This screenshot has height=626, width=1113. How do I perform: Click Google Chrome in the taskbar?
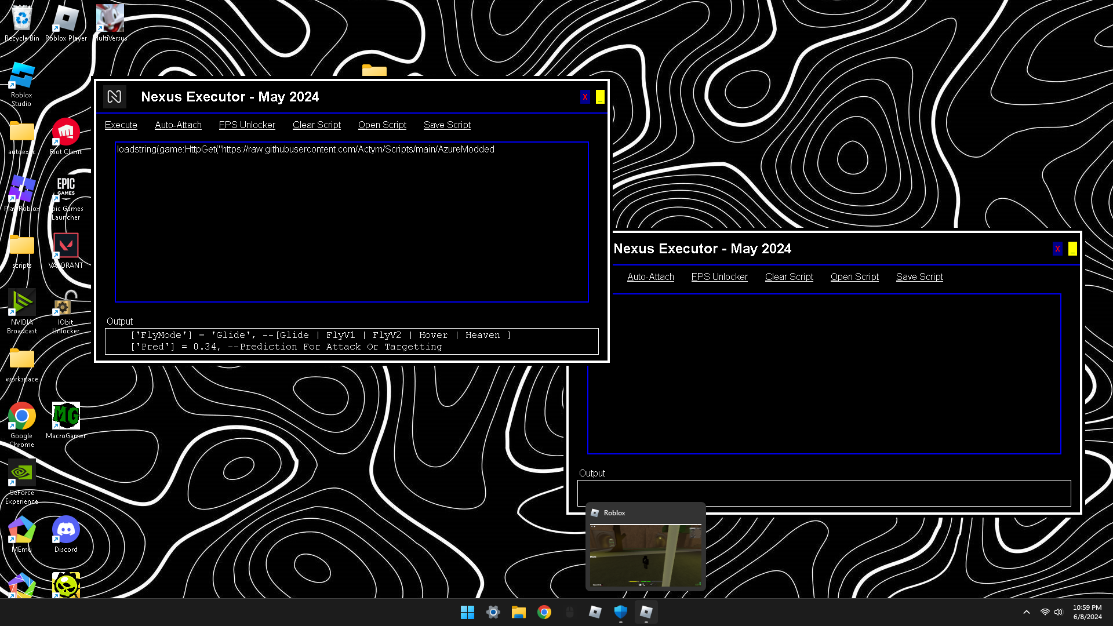(x=544, y=612)
